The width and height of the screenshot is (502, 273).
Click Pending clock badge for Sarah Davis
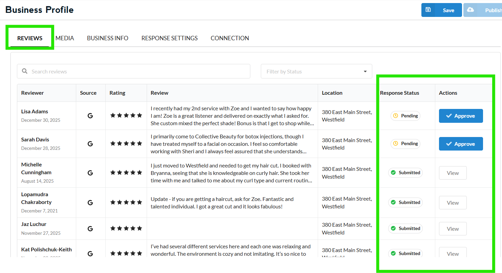[x=405, y=144]
